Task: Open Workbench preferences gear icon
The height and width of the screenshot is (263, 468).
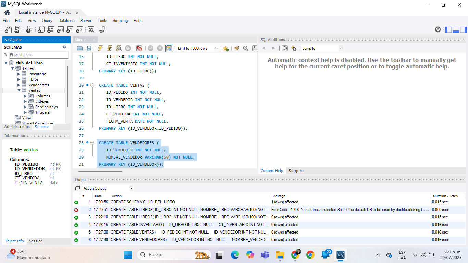Action: coord(438,29)
